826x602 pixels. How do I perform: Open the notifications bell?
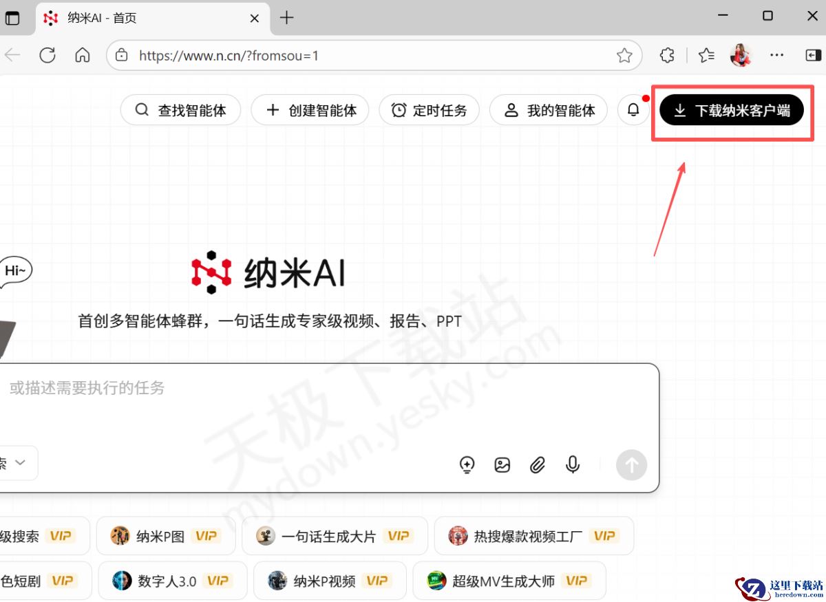tap(633, 110)
